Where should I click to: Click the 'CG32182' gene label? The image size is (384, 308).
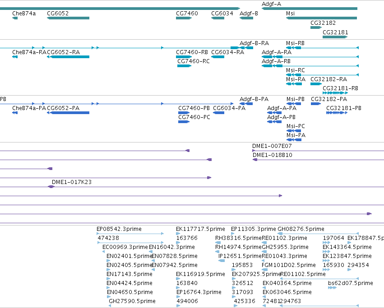pyautogui.click(x=323, y=23)
